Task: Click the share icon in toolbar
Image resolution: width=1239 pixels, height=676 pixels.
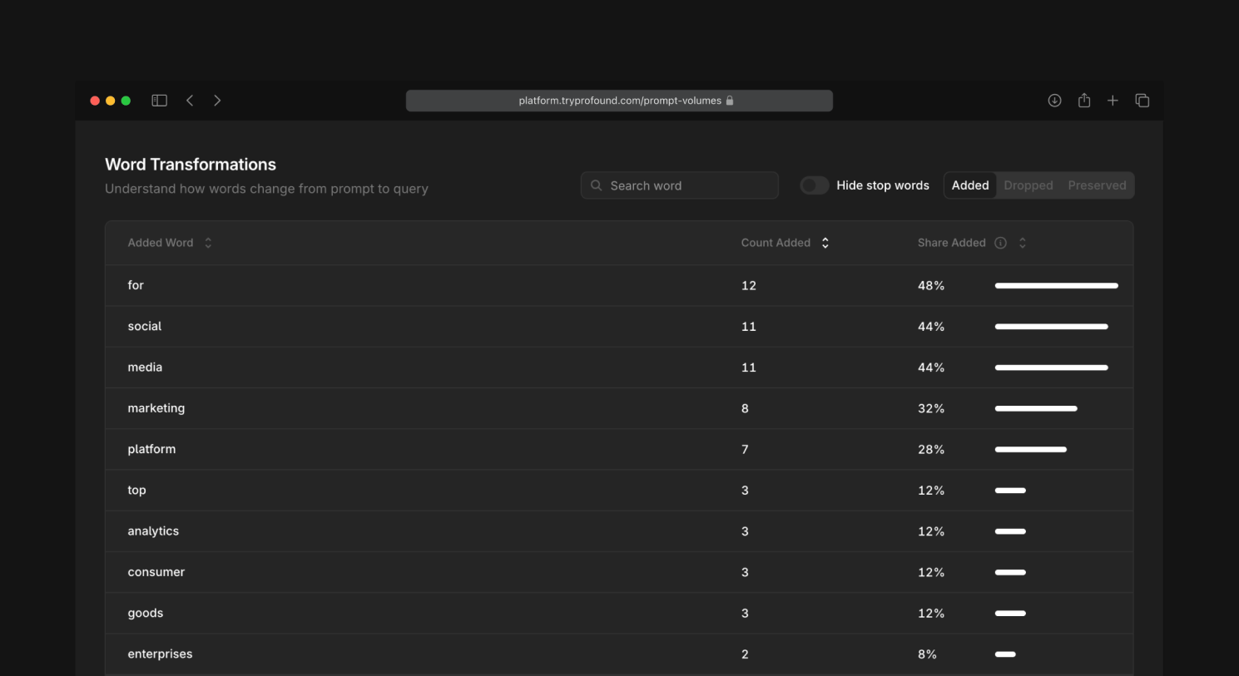Action: (x=1084, y=101)
